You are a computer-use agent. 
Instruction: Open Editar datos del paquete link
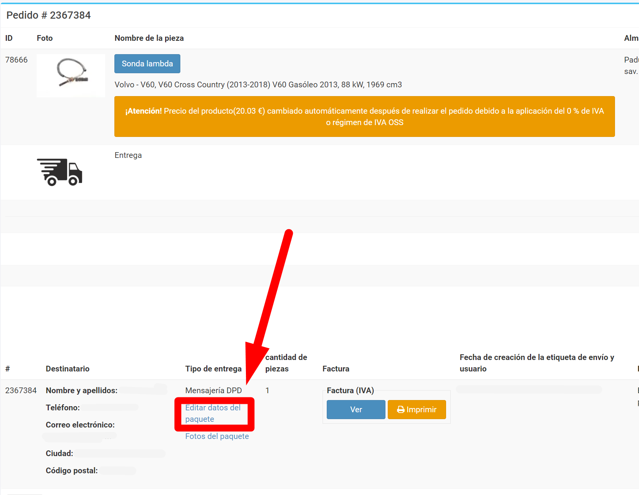[213, 413]
